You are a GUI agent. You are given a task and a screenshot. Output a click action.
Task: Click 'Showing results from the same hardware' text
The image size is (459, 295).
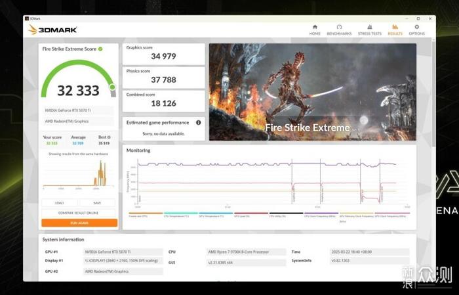click(x=78, y=154)
